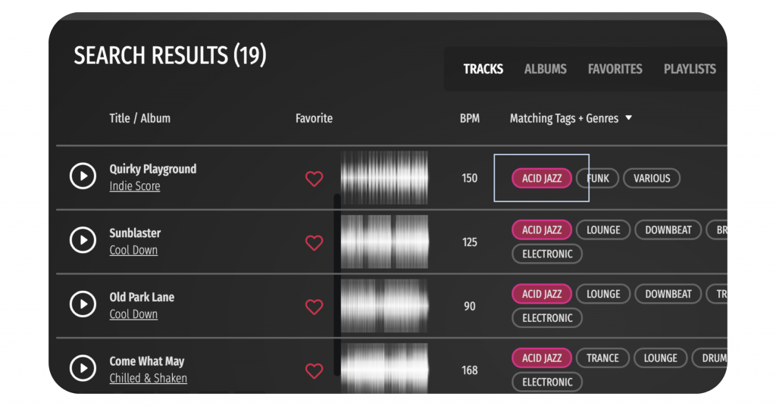Expand the Matching Tags + Genres dropdown
Screen dimensions: 776x406
coord(628,117)
